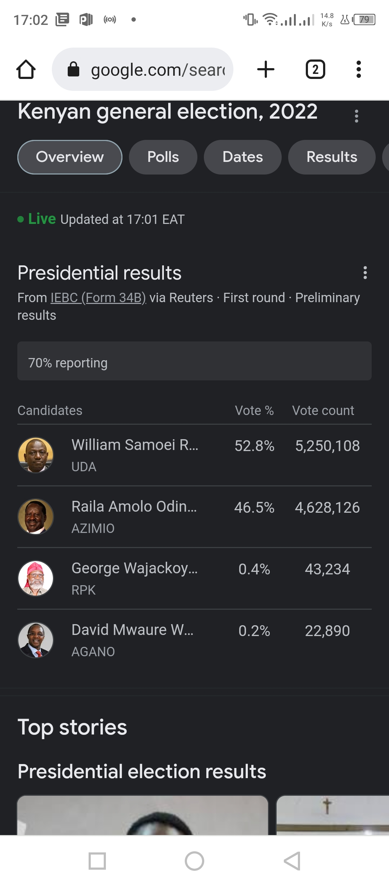
Task: Open options menu beside Kenyan general election title
Action: point(357,116)
